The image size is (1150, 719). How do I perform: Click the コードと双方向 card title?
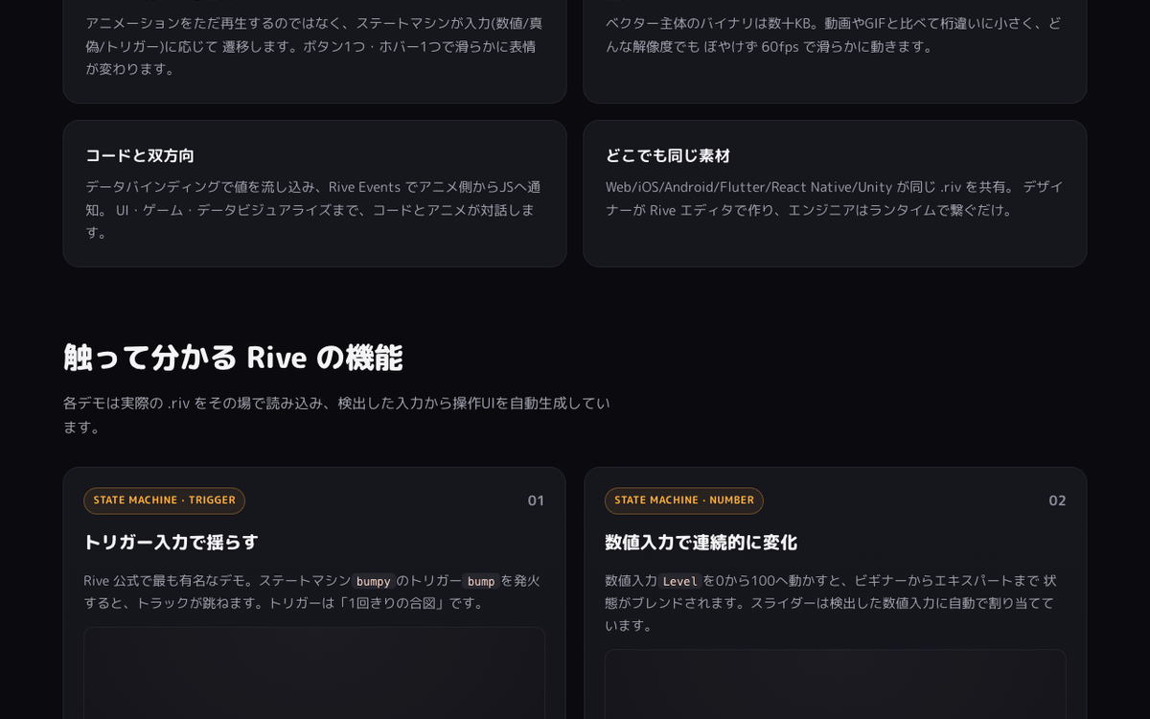140,155
